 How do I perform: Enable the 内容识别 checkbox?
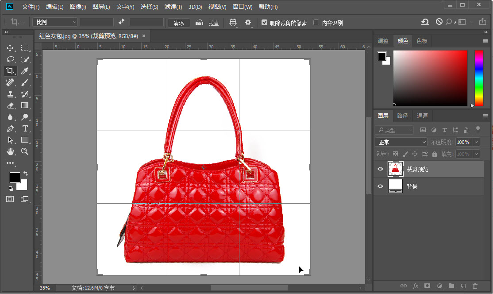point(316,23)
